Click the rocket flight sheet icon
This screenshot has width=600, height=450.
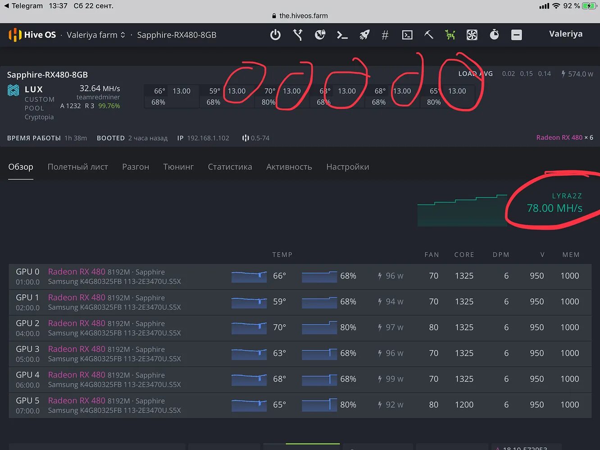click(x=364, y=35)
